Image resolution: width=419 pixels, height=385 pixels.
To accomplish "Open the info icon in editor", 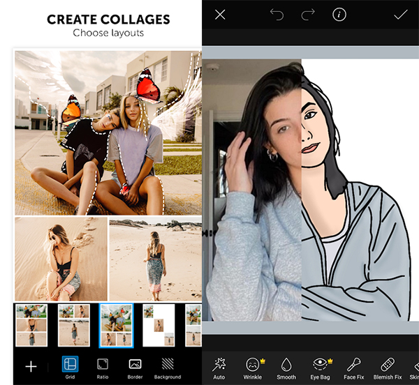I will (339, 15).
